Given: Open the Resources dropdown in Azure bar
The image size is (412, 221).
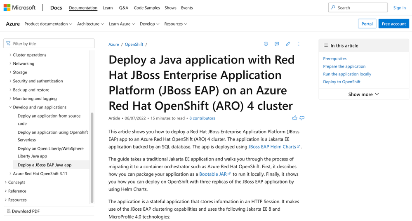Looking at the screenshot, I should point(176,24).
